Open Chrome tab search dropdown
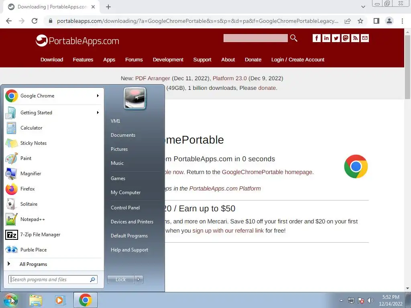 [363, 7]
